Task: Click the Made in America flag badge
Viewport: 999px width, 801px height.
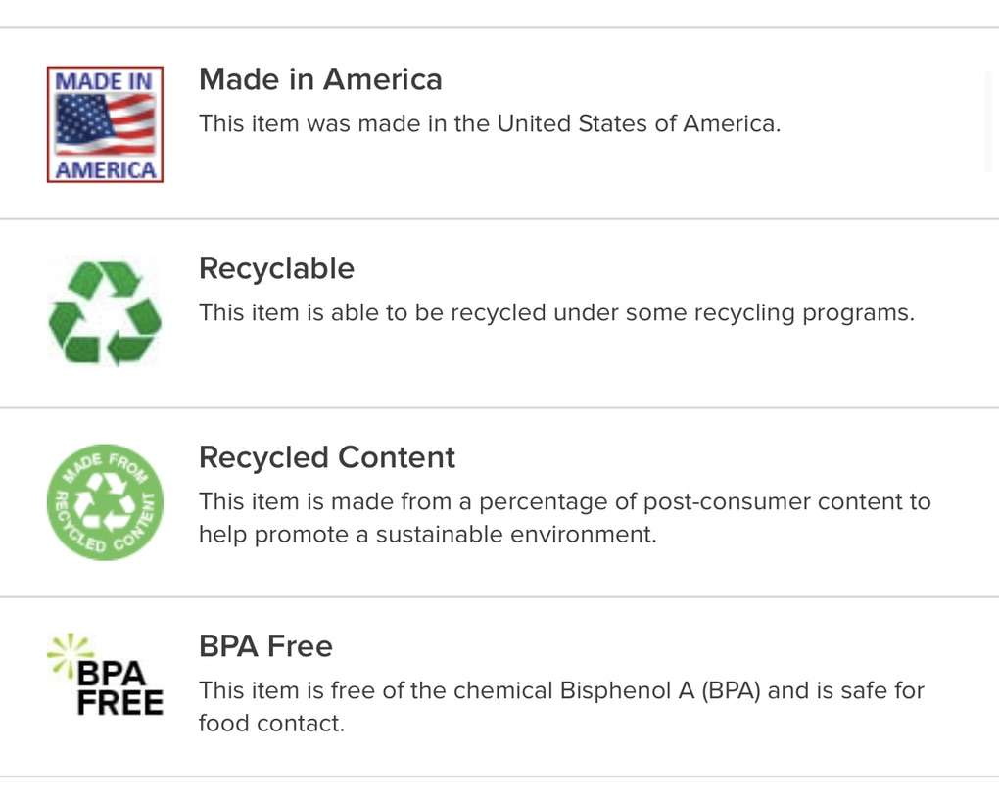Action: click(105, 124)
